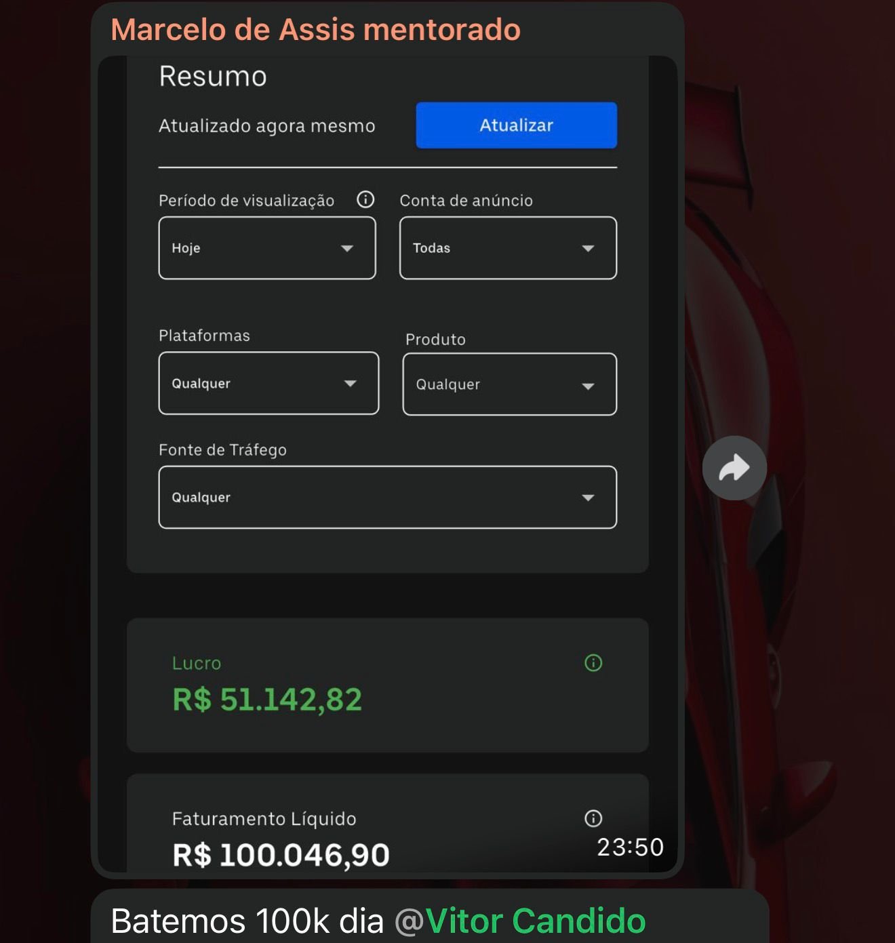Click the green Lucro info icon
This screenshot has height=943, width=895.
593,663
